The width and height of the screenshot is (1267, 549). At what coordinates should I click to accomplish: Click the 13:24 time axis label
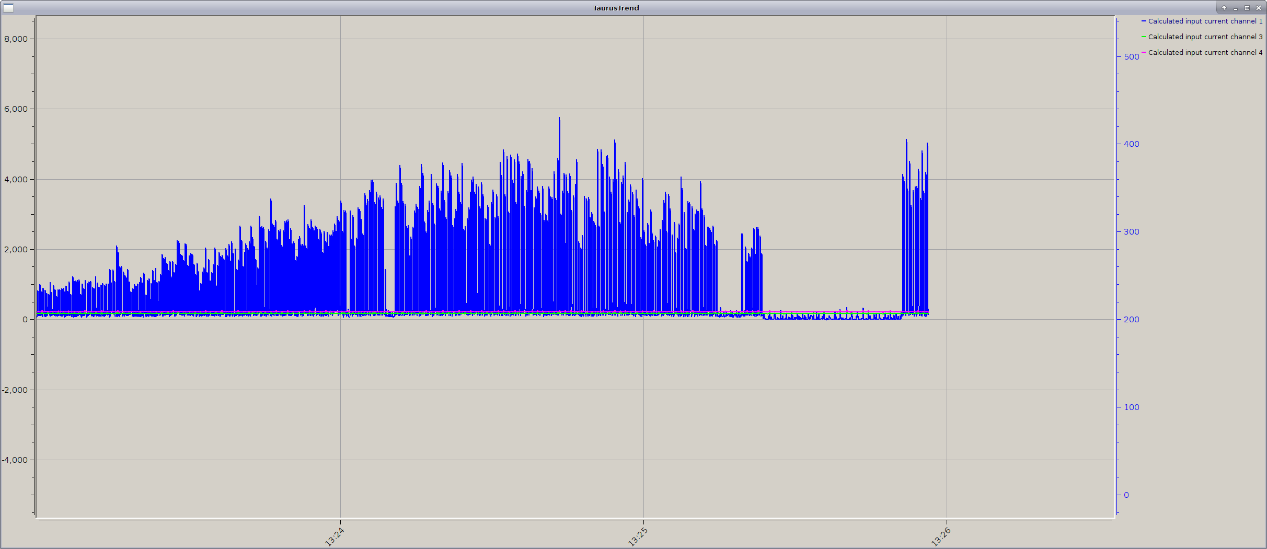(x=335, y=536)
